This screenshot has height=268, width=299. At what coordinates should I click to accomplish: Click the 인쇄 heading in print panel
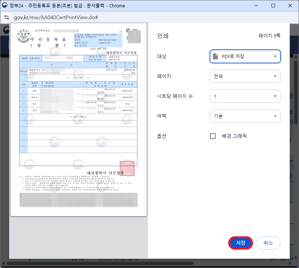coord(162,36)
